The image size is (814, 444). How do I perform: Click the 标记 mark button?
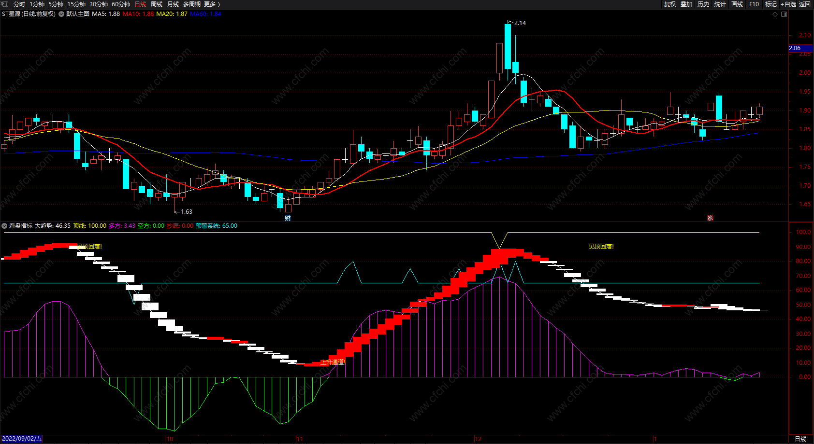tap(771, 4)
